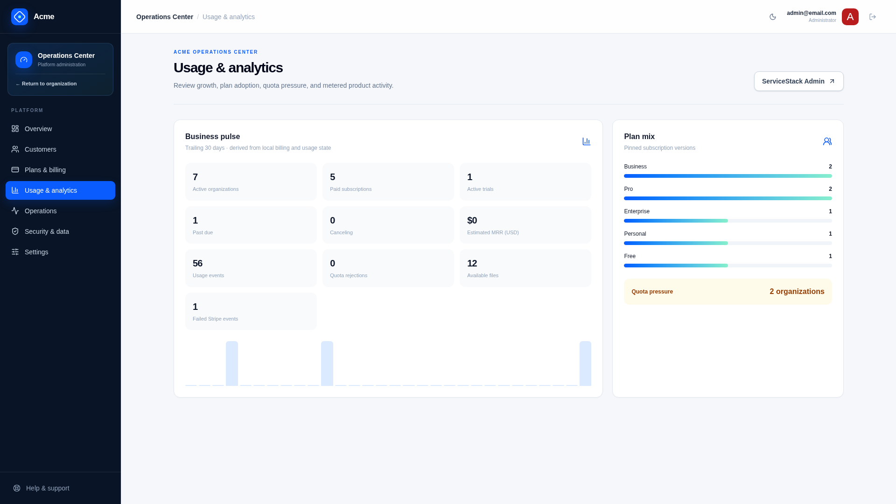Click the Enterprise plan progress bar

[x=728, y=221]
